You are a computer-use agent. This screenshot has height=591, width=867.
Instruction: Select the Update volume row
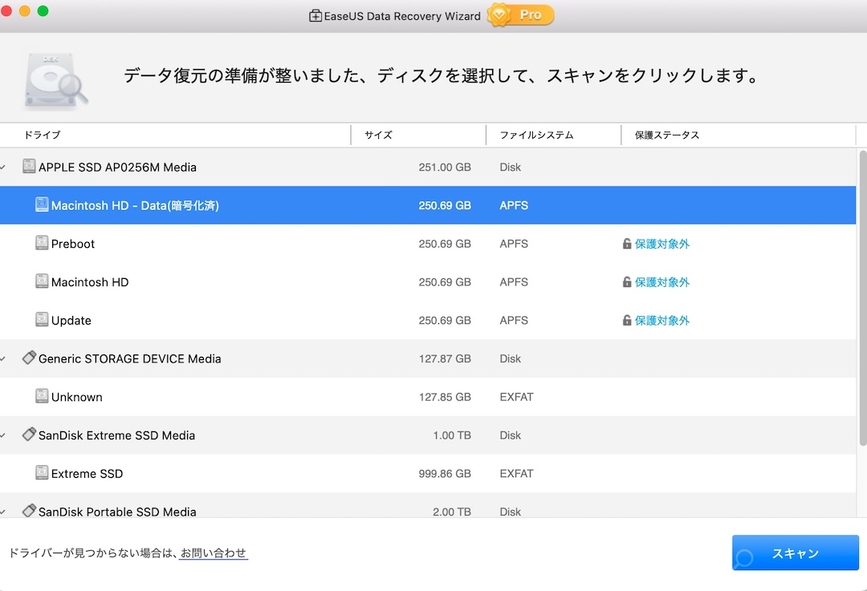click(x=428, y=320)
